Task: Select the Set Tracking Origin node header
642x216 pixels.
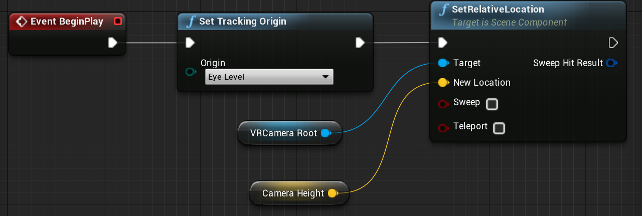Action: coord(275,22)
